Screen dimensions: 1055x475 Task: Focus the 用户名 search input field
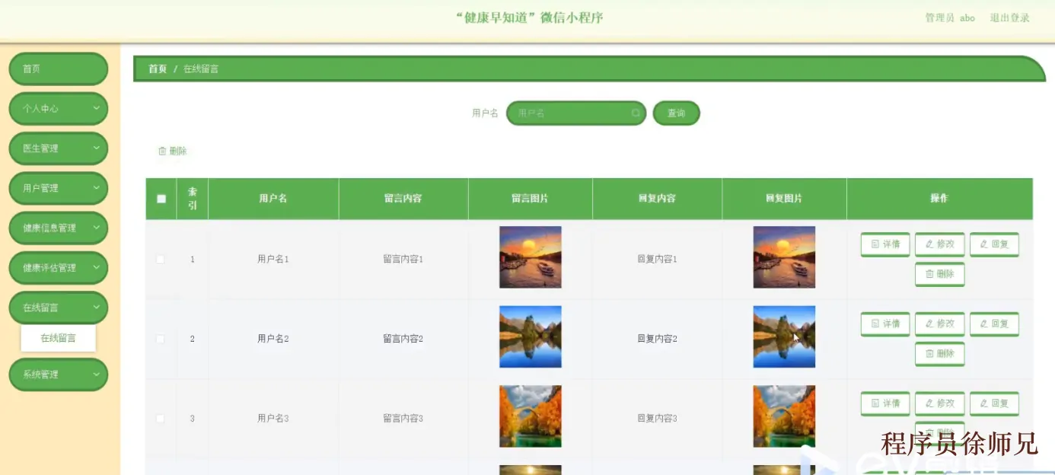point(575,113)
